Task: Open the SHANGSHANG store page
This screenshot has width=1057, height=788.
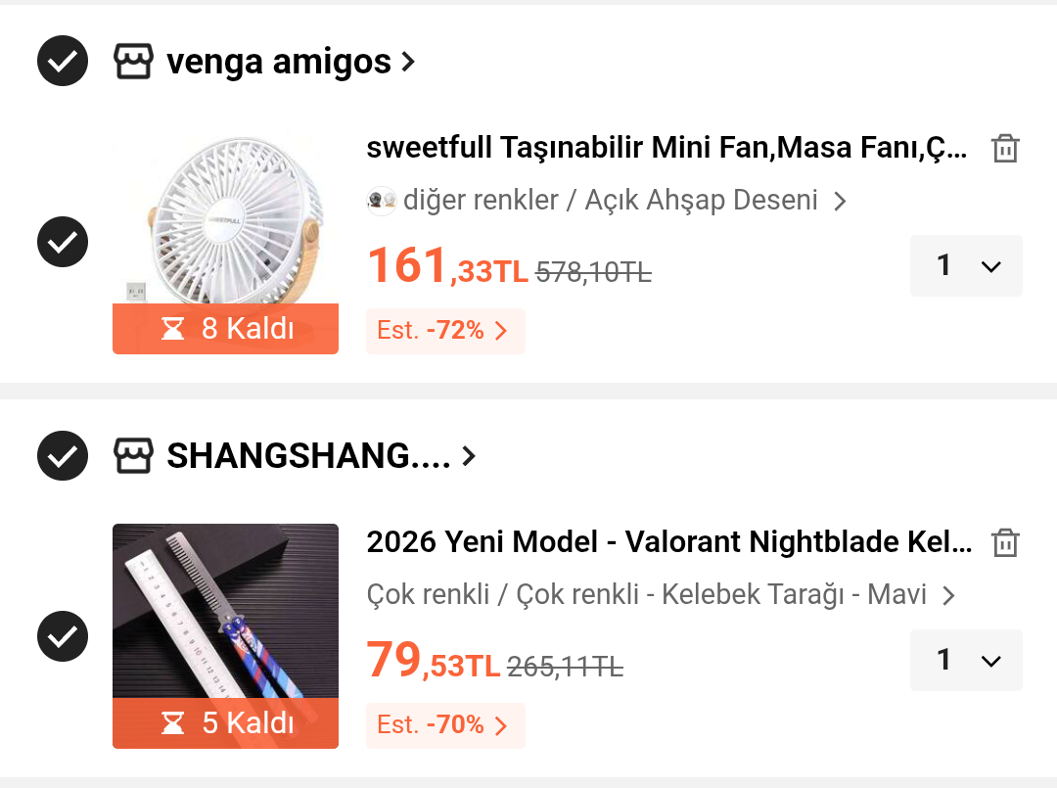Action: [321, 456]
